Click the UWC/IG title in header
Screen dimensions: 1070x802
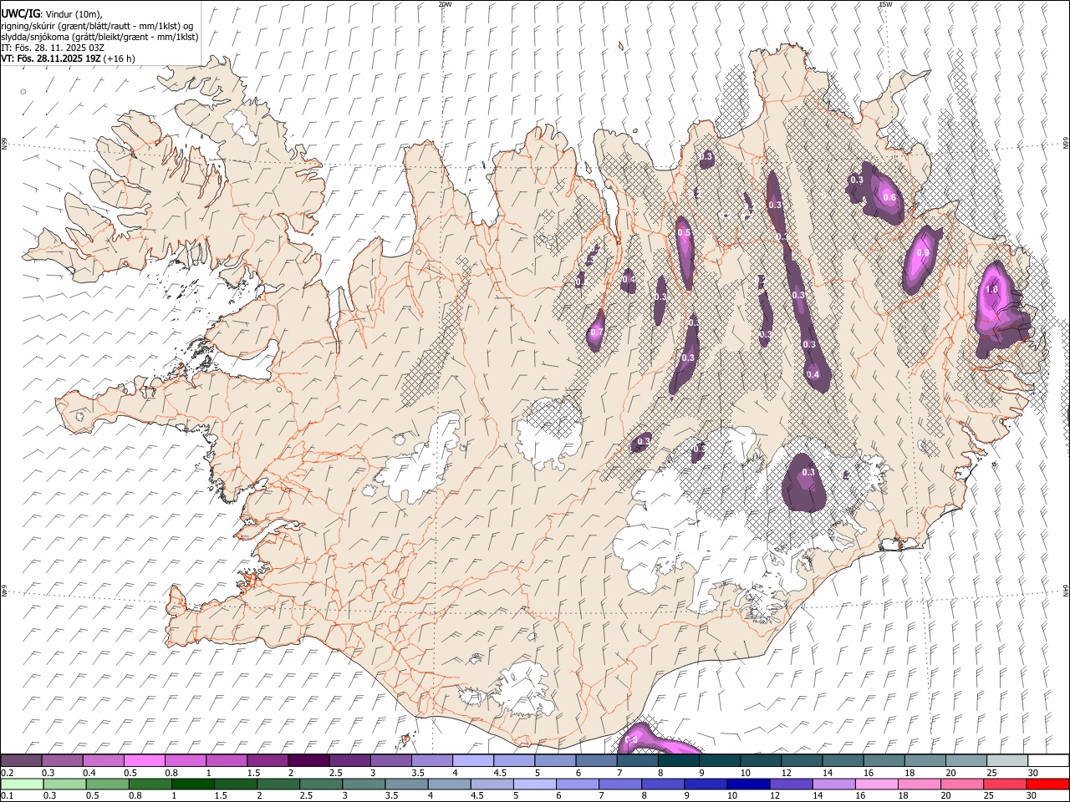point(20,14)
